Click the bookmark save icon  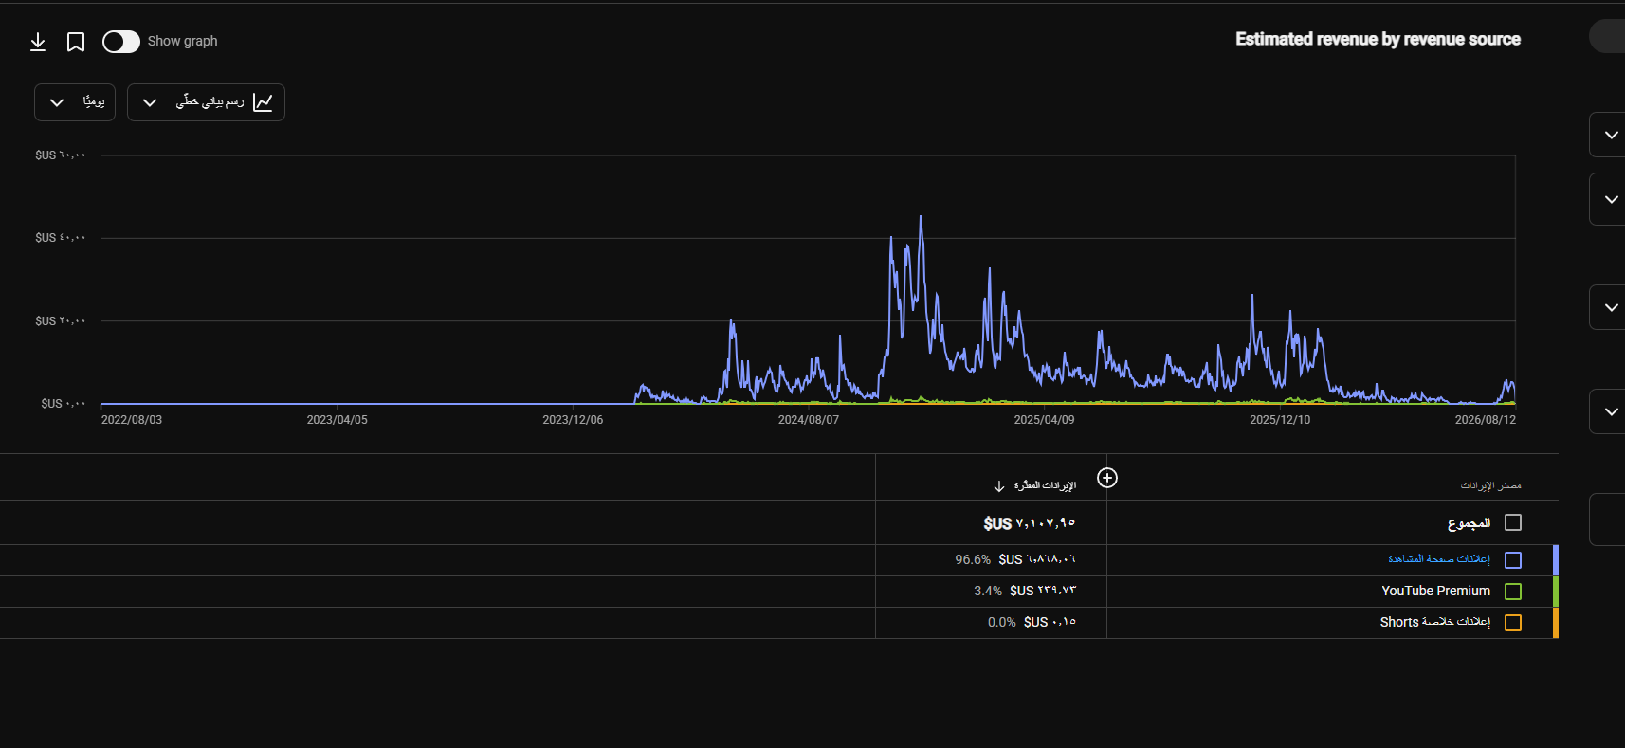(x=76, y=42)
